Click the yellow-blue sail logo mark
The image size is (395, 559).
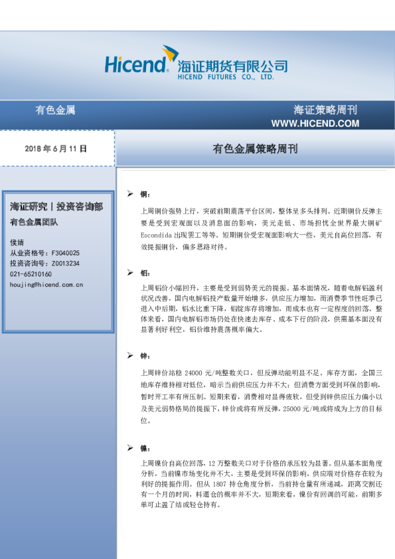[x=171, y=52]
